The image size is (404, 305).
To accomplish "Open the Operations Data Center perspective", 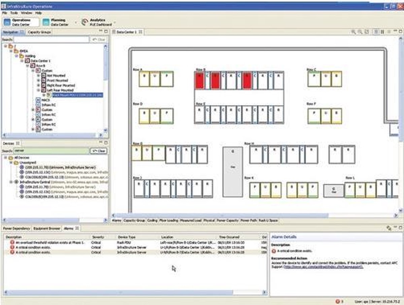I will coord(21,22).
